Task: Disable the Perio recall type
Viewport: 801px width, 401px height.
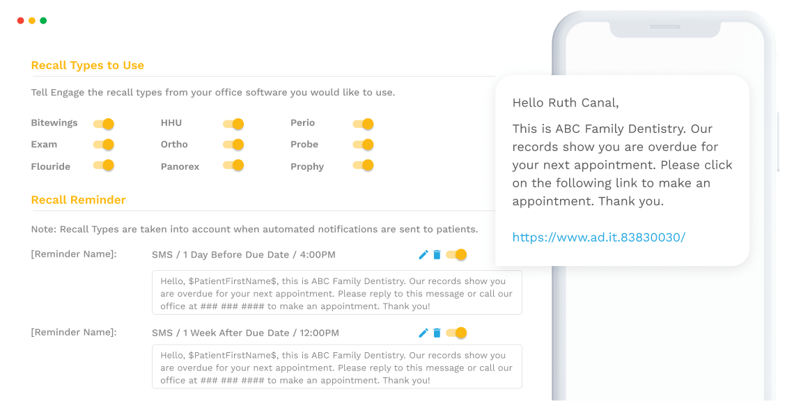Action: point(364,124)
